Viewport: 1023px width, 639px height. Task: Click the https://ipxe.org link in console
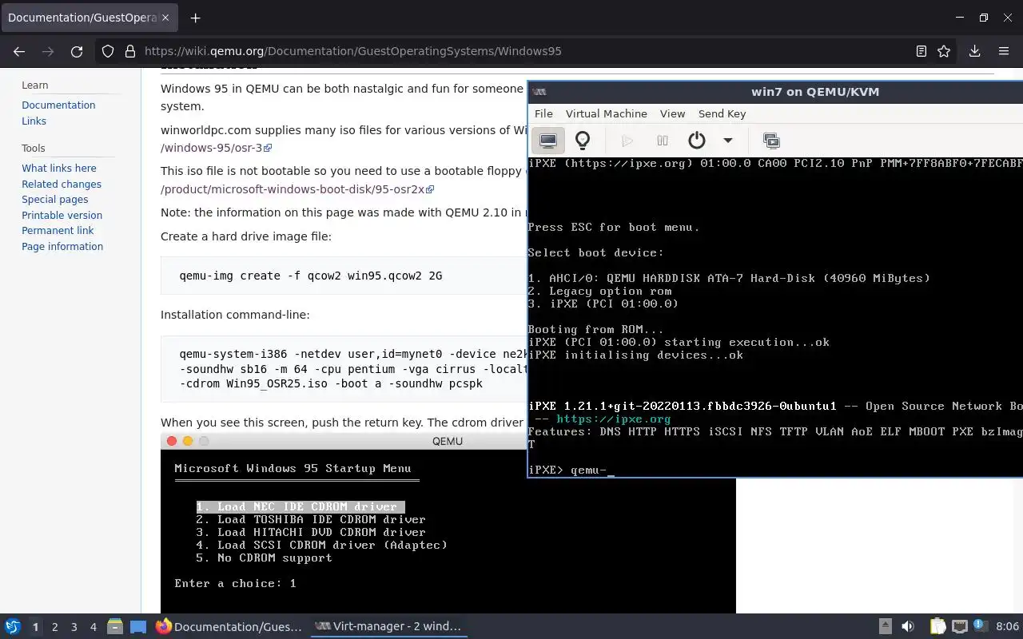click(x=614, y=419)
